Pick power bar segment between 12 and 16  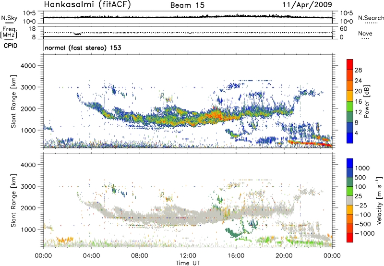[x=350, y=107]
